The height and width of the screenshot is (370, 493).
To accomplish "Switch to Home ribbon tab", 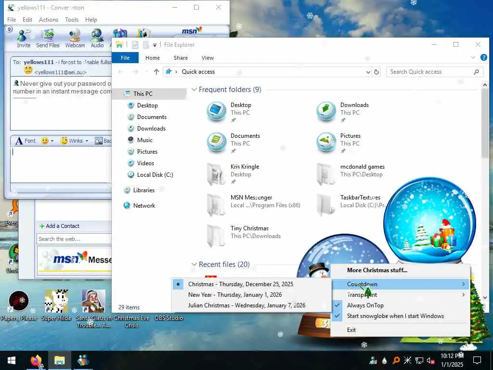I will (153, 58).
